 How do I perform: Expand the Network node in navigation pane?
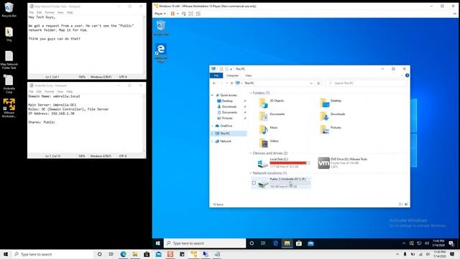click(x=212, y=141)
